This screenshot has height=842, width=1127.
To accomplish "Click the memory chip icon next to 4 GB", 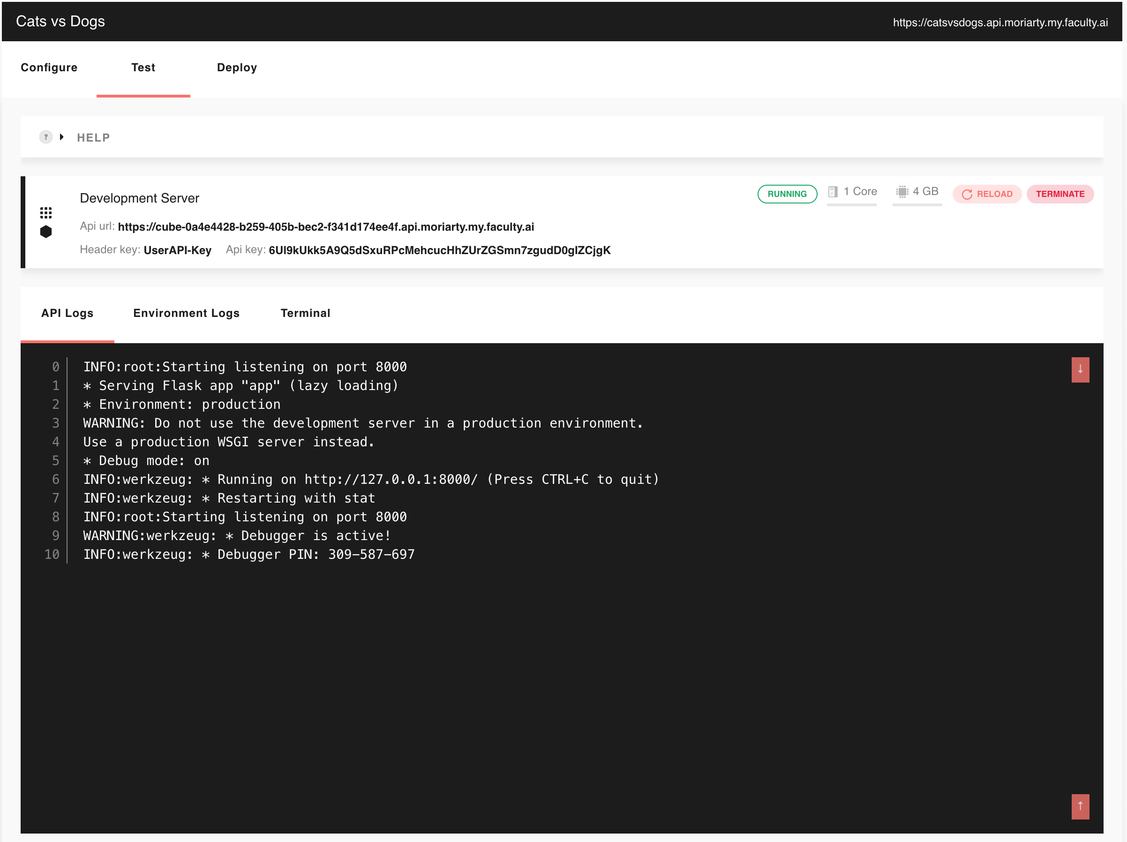I will pos(902,192).
